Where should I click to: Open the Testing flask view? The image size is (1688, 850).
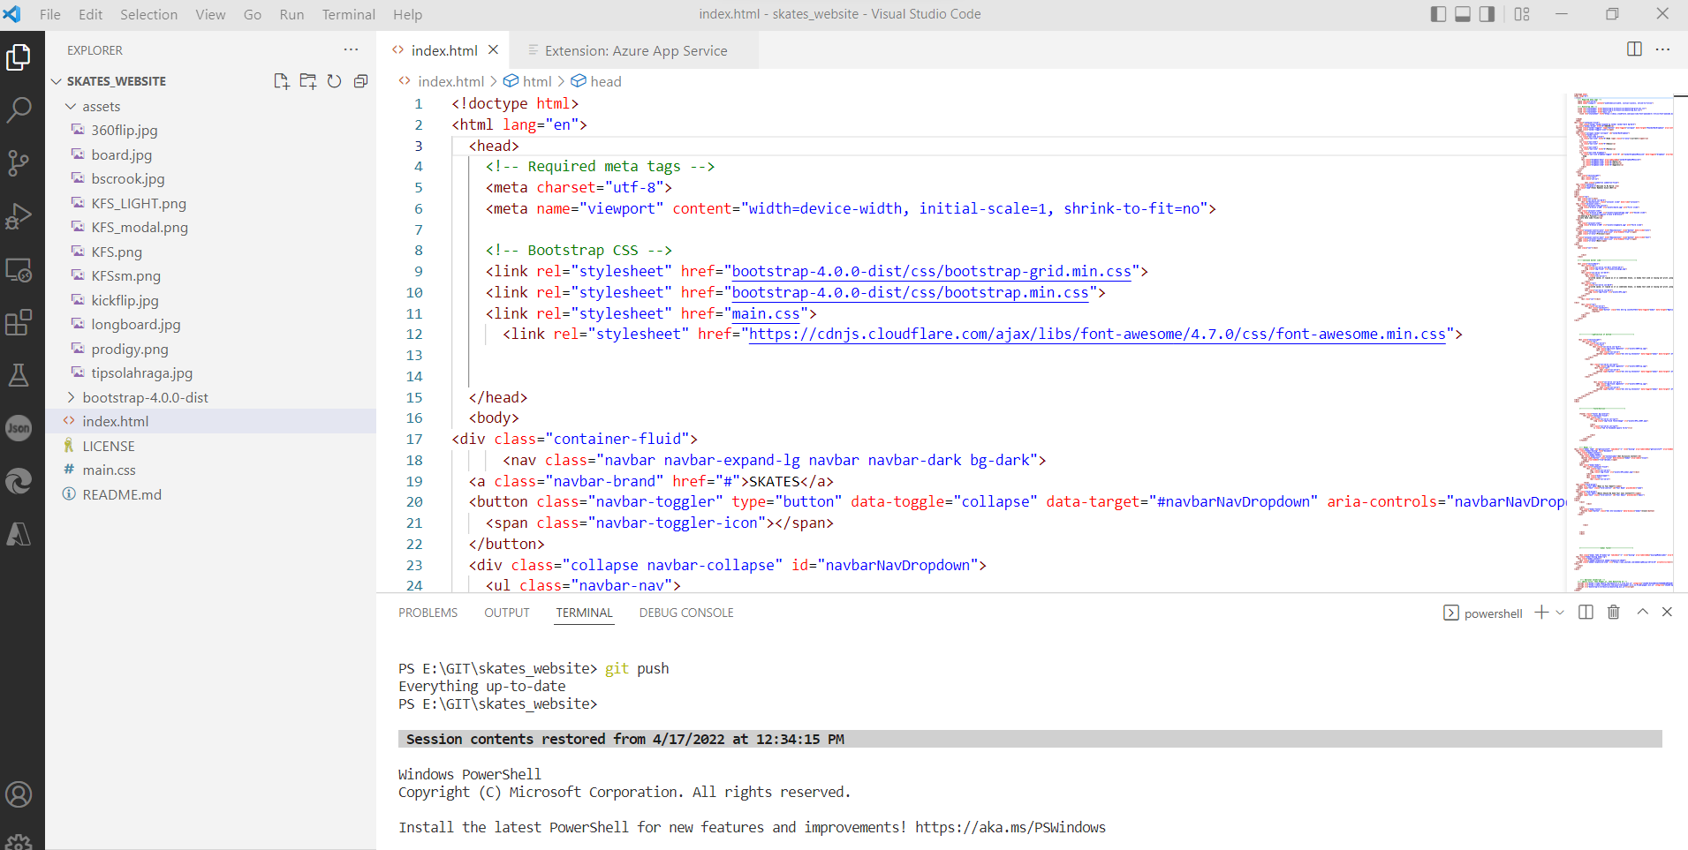19,375
